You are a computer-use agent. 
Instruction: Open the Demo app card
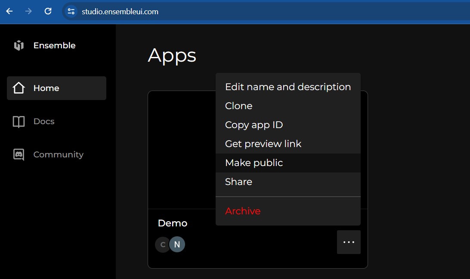[x=181, y=151]
